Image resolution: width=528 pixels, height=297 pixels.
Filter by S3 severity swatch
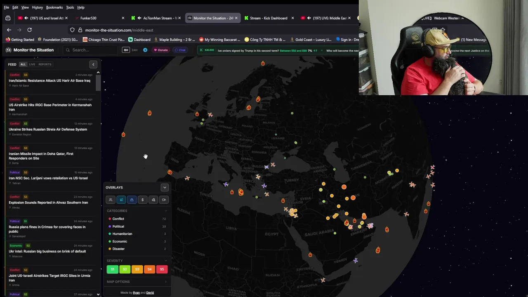(x=137, y=269)
